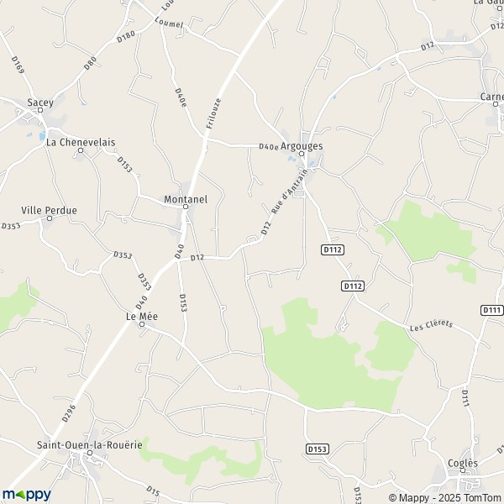504x504 pixels.
Task: Select the Coglès town marker
Action: tap(463, 470)
